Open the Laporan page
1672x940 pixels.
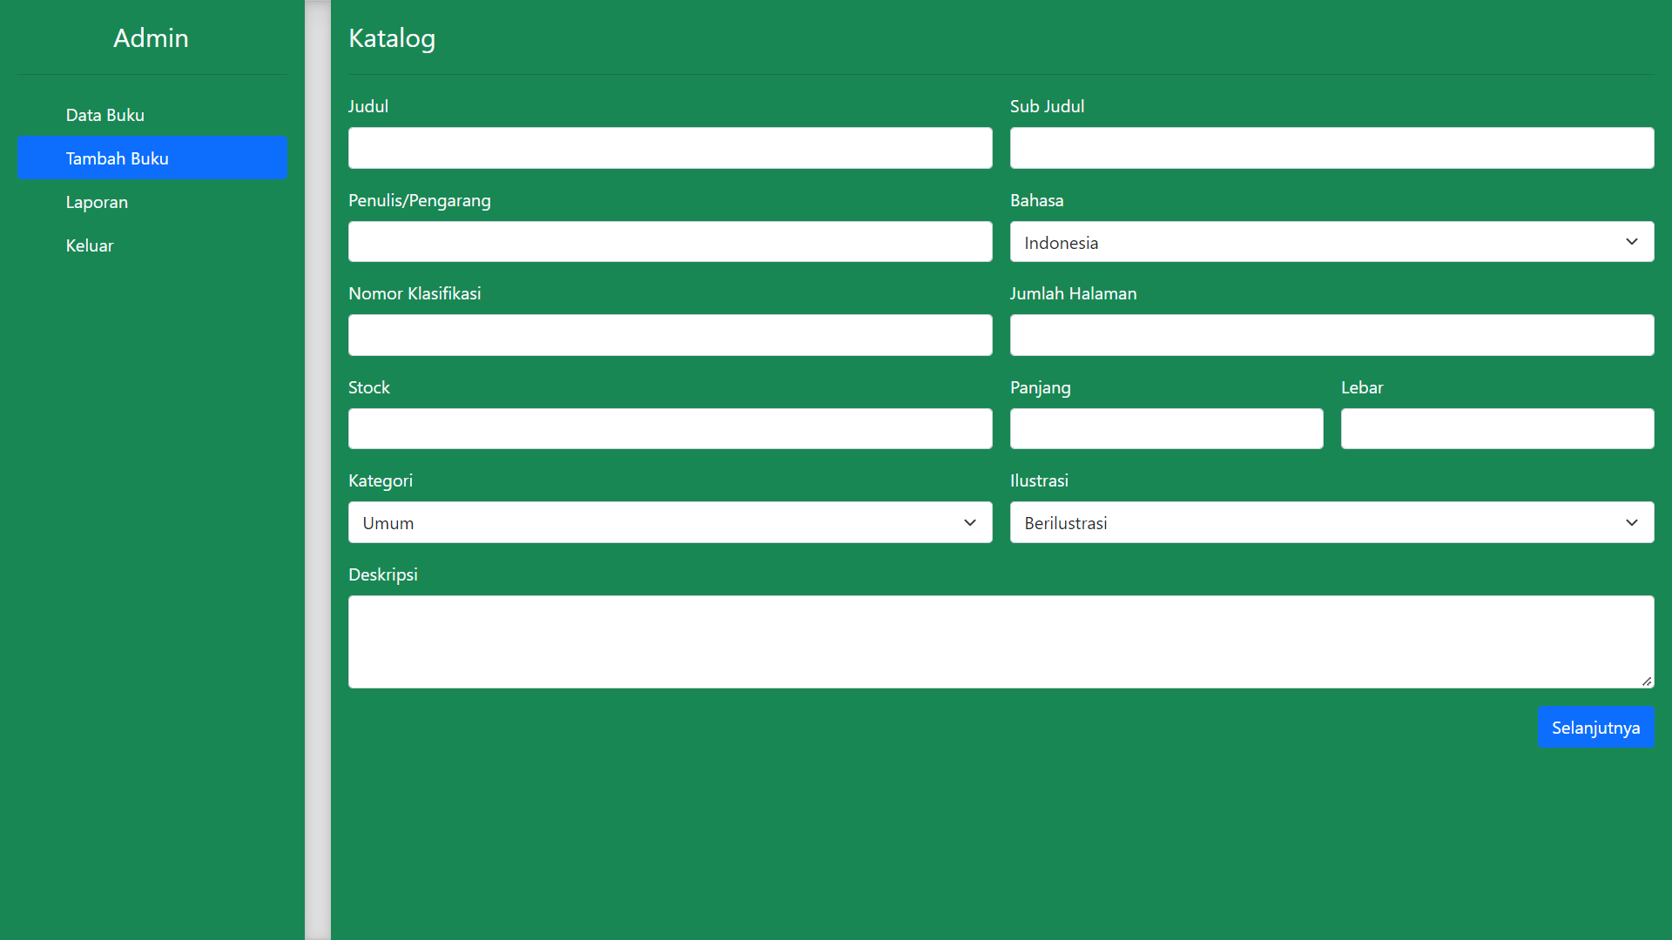tap(152, 202)
